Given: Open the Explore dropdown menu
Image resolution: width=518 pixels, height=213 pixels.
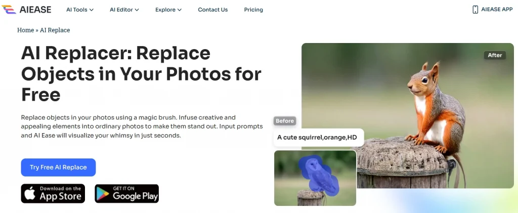Looking at the screenshot, I should (x=168, y=10).
